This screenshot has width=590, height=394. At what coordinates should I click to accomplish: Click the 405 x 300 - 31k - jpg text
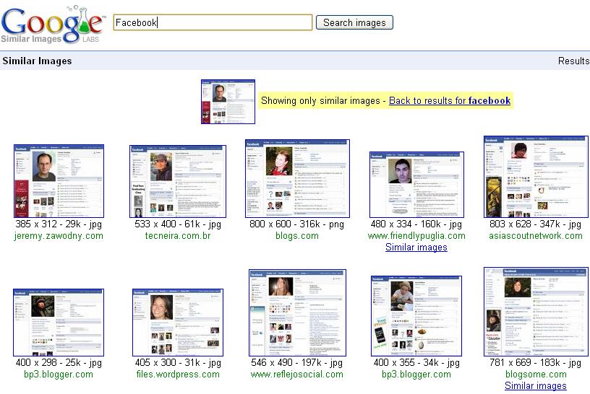click(178, 363)
